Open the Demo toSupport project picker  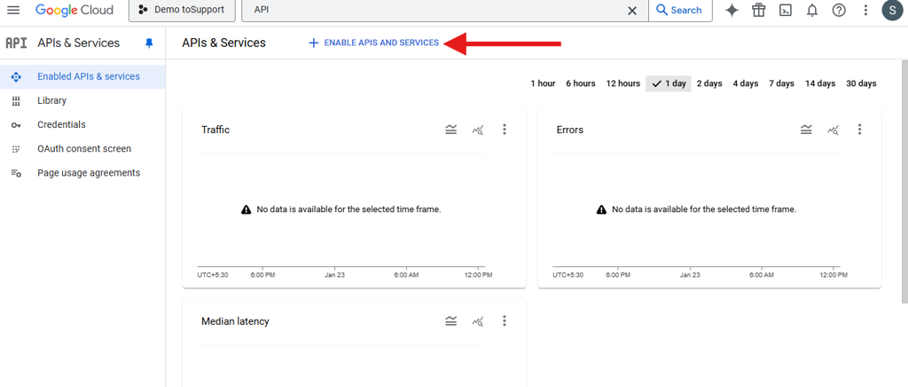click(183, 11)
